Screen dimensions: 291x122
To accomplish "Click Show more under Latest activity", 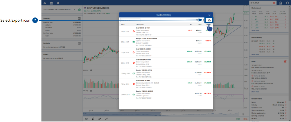I will click(255, 55).
